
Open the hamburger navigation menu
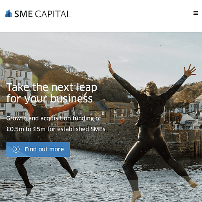coord(195,13)
